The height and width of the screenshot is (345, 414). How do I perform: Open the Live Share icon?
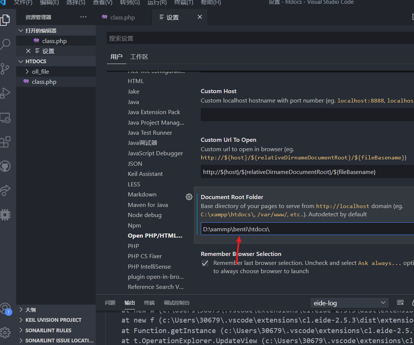tap(5, 190)
